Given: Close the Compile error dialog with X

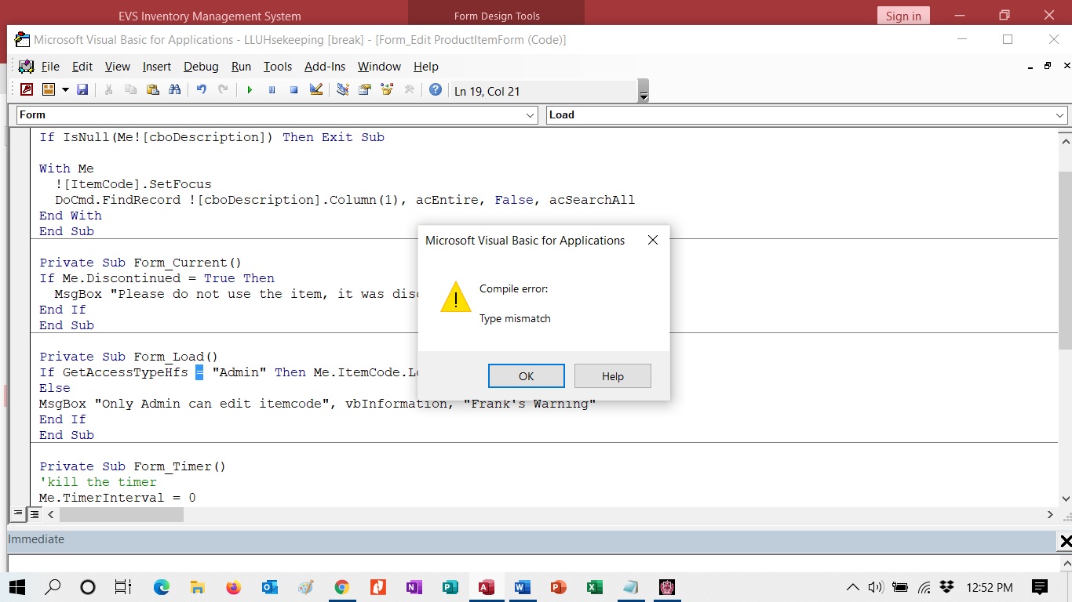Looking at the screenshot, I should pos(652,240).
